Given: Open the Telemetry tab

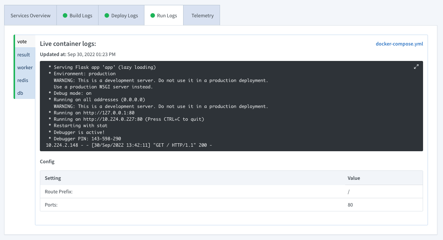Looking at the screenshot, I should tap(202, 15).
